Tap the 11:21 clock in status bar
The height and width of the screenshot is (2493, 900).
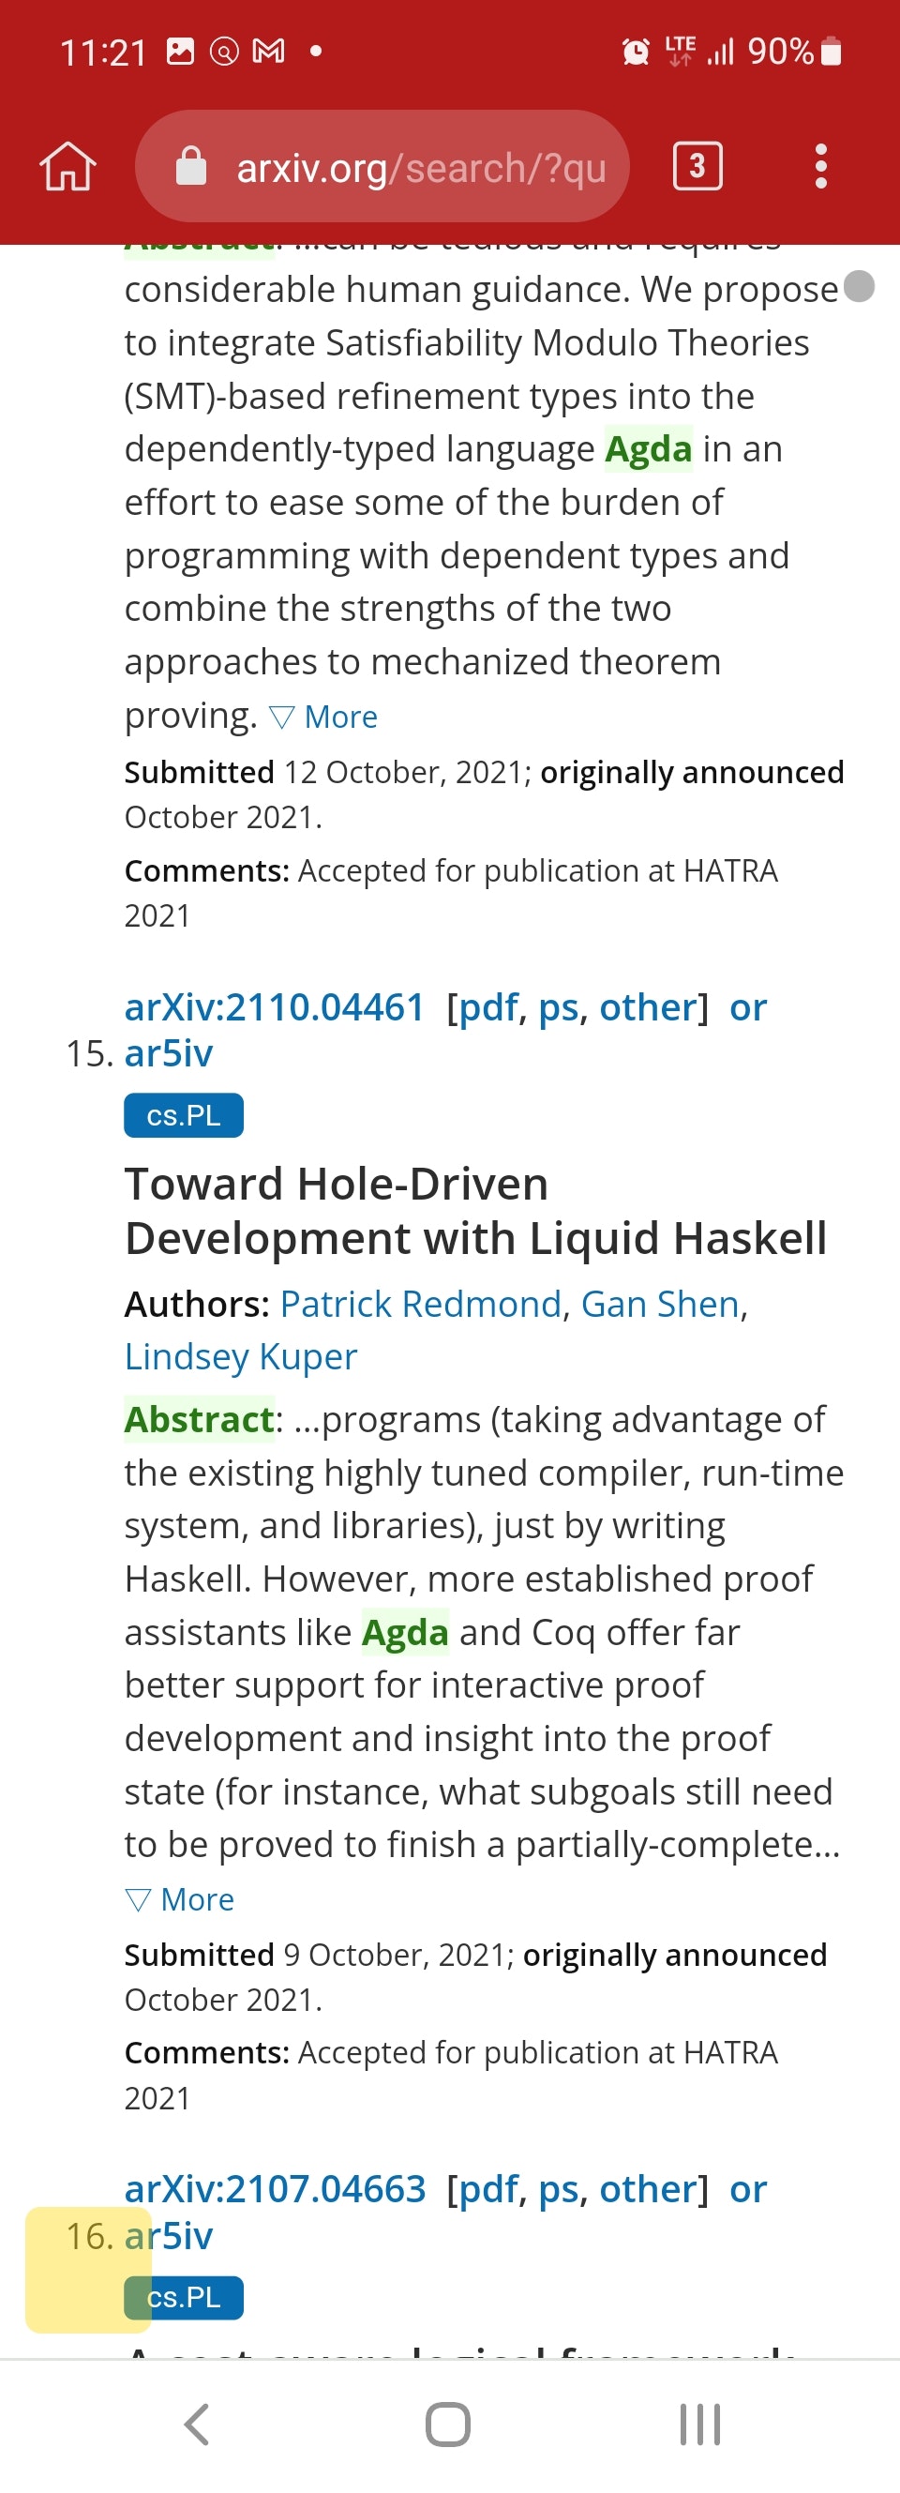pos(103,53)
